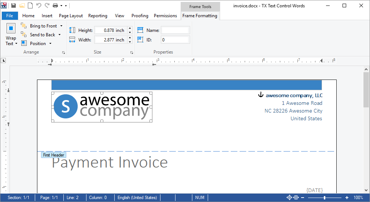Click the First Header label
This screenshot has width=370, height=202.
point(53,155)
